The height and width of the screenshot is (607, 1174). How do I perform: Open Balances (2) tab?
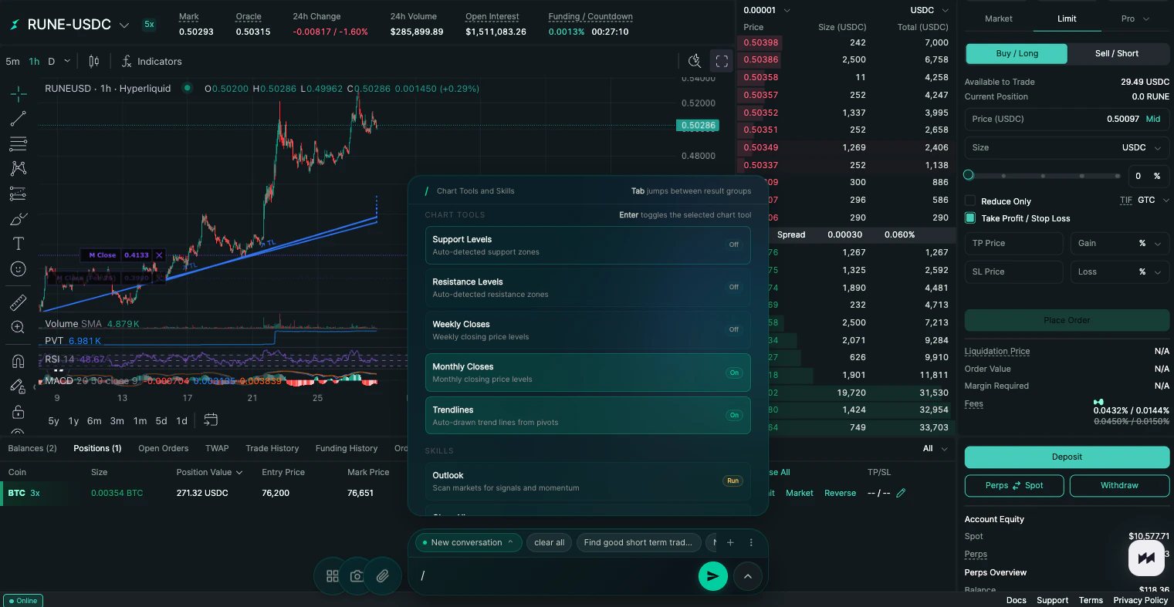pos(32,448)
